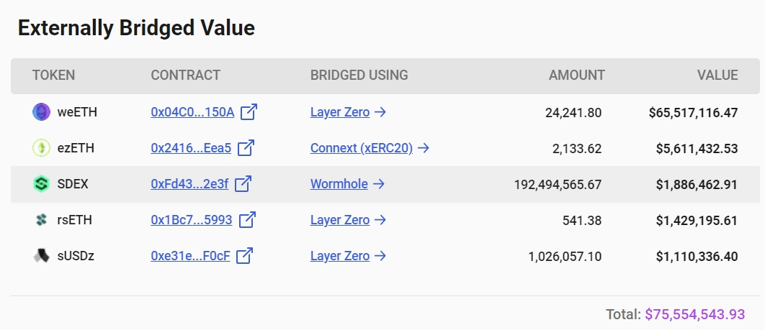The height and width of the screenshot is (330, 765).
Task: Open external link icon beside 0xFd43...2e3f
Action: 243,184
